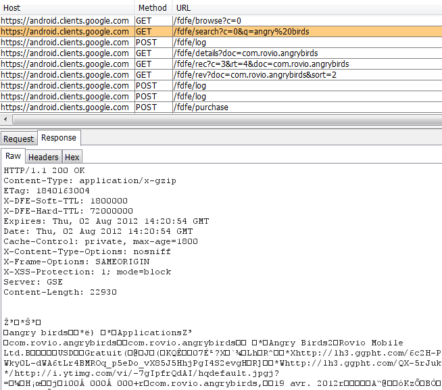Select the /fdfe/rec?c=3&rt=4 request row
Image resolution: width=442 pixels, height=390 pixels.
tap(221, 64)
